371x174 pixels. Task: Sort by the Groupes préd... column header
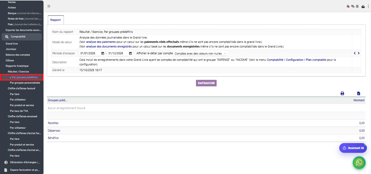(57, 100)
